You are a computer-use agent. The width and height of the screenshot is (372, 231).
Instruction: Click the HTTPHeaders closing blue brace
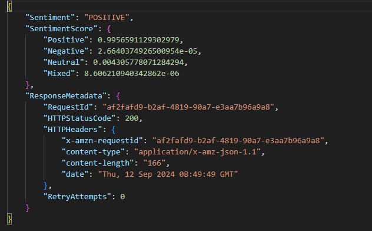pos(46,186)
